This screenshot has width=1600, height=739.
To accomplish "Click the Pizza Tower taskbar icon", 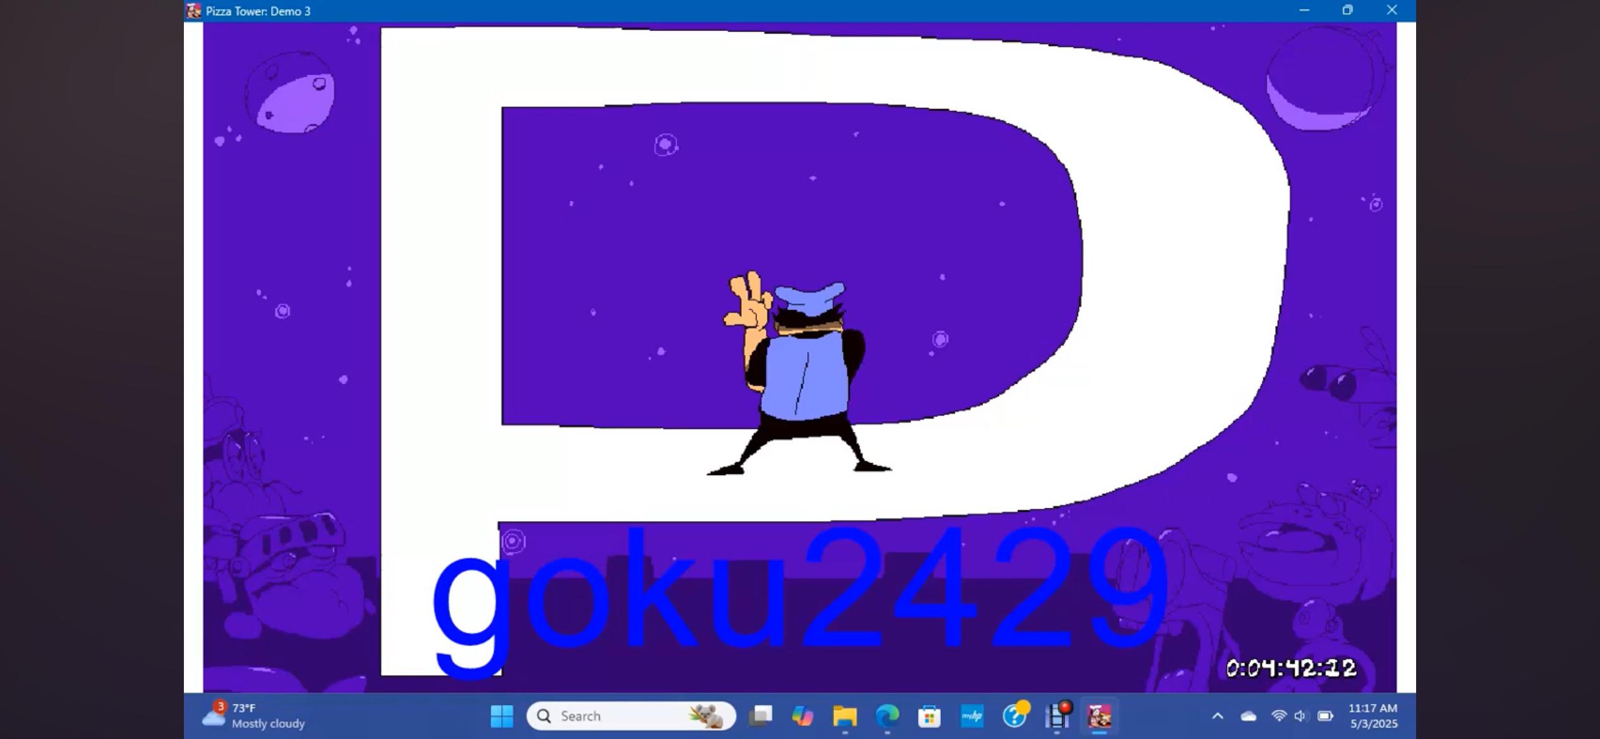I will [x=1100, y=716].
